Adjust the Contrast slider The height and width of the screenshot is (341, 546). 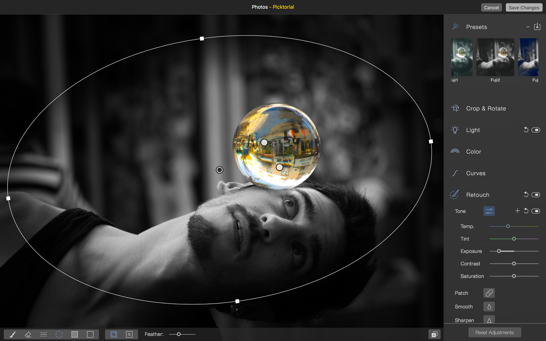pos(514,264)
